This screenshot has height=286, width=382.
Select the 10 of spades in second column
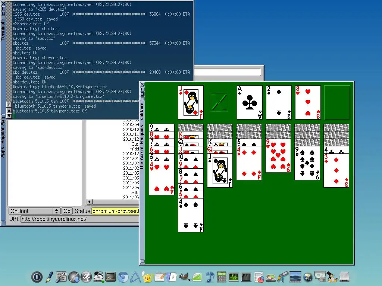(191, 157)
